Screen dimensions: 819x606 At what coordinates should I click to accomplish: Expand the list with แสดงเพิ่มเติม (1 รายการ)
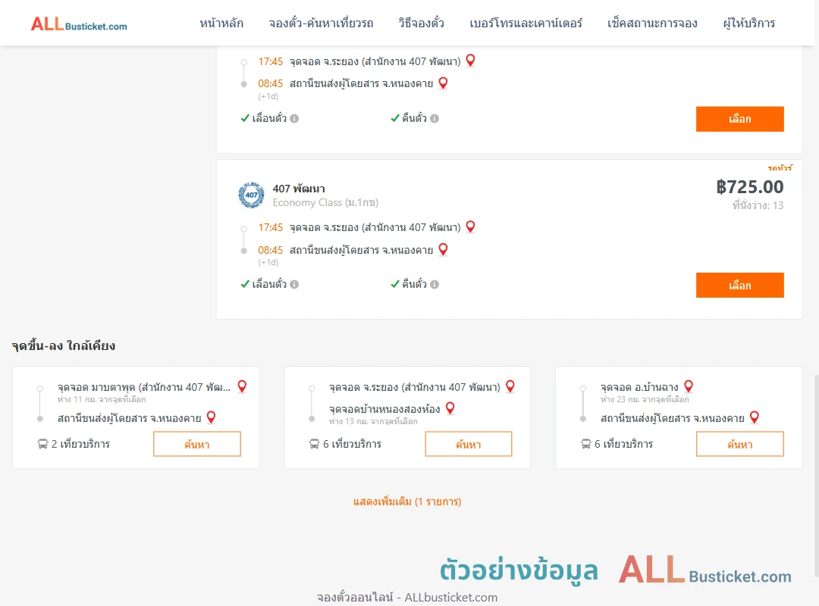click(407, 501)
